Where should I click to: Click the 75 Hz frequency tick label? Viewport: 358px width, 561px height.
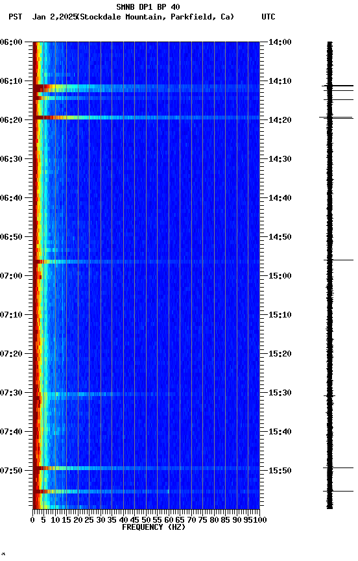coord(202,520)
